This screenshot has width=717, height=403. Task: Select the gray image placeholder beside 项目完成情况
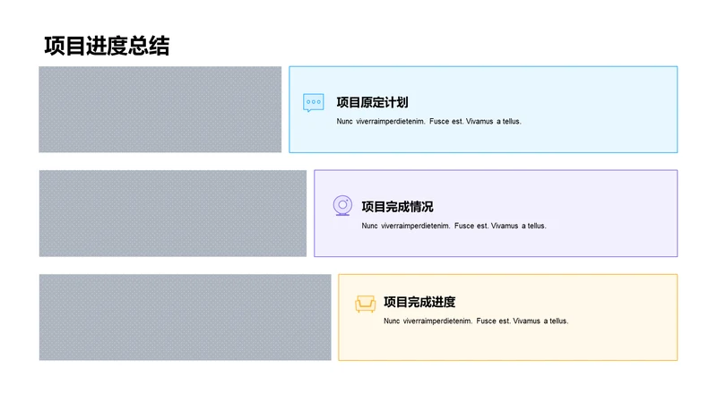(x=173, y=213)
